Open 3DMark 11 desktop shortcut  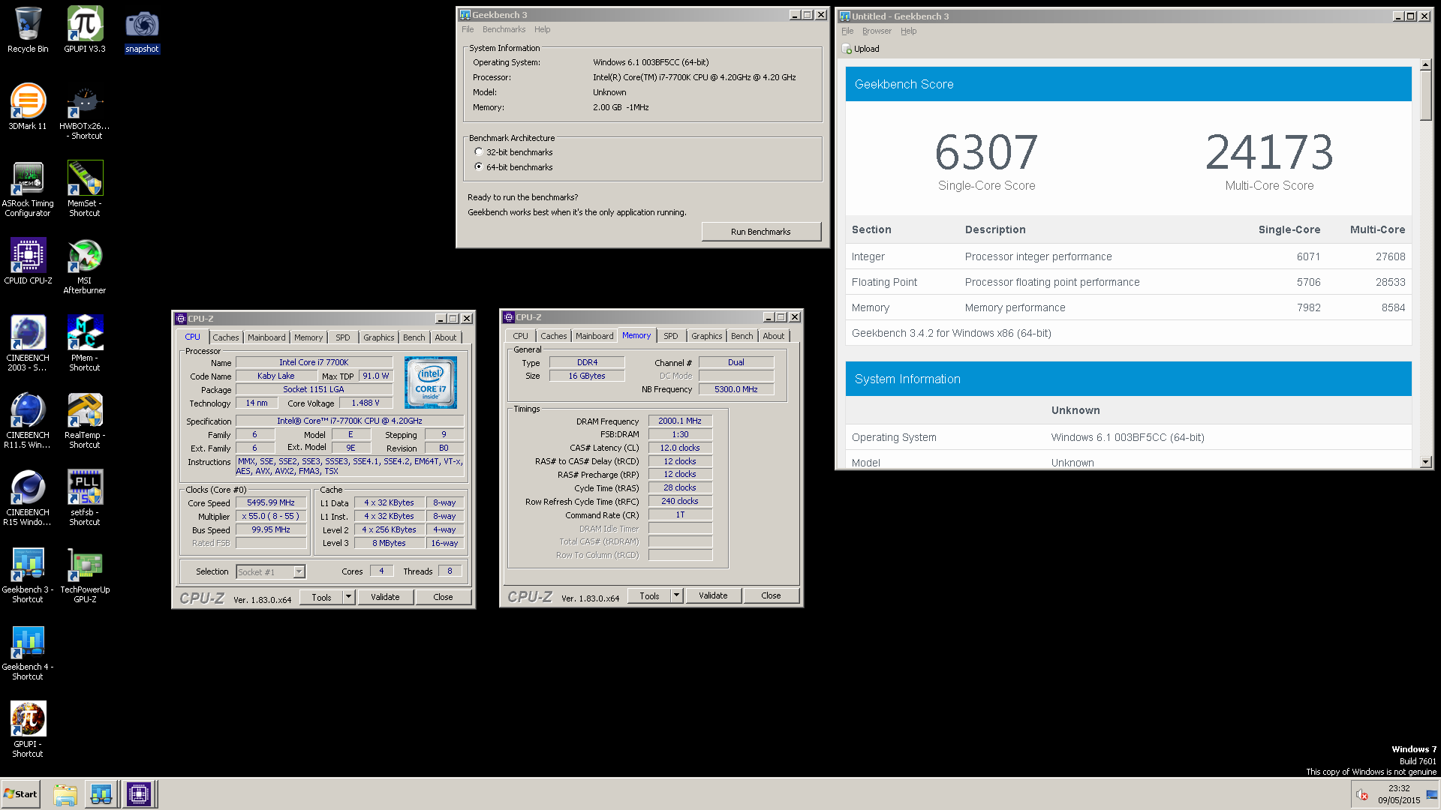click(28, 107)
